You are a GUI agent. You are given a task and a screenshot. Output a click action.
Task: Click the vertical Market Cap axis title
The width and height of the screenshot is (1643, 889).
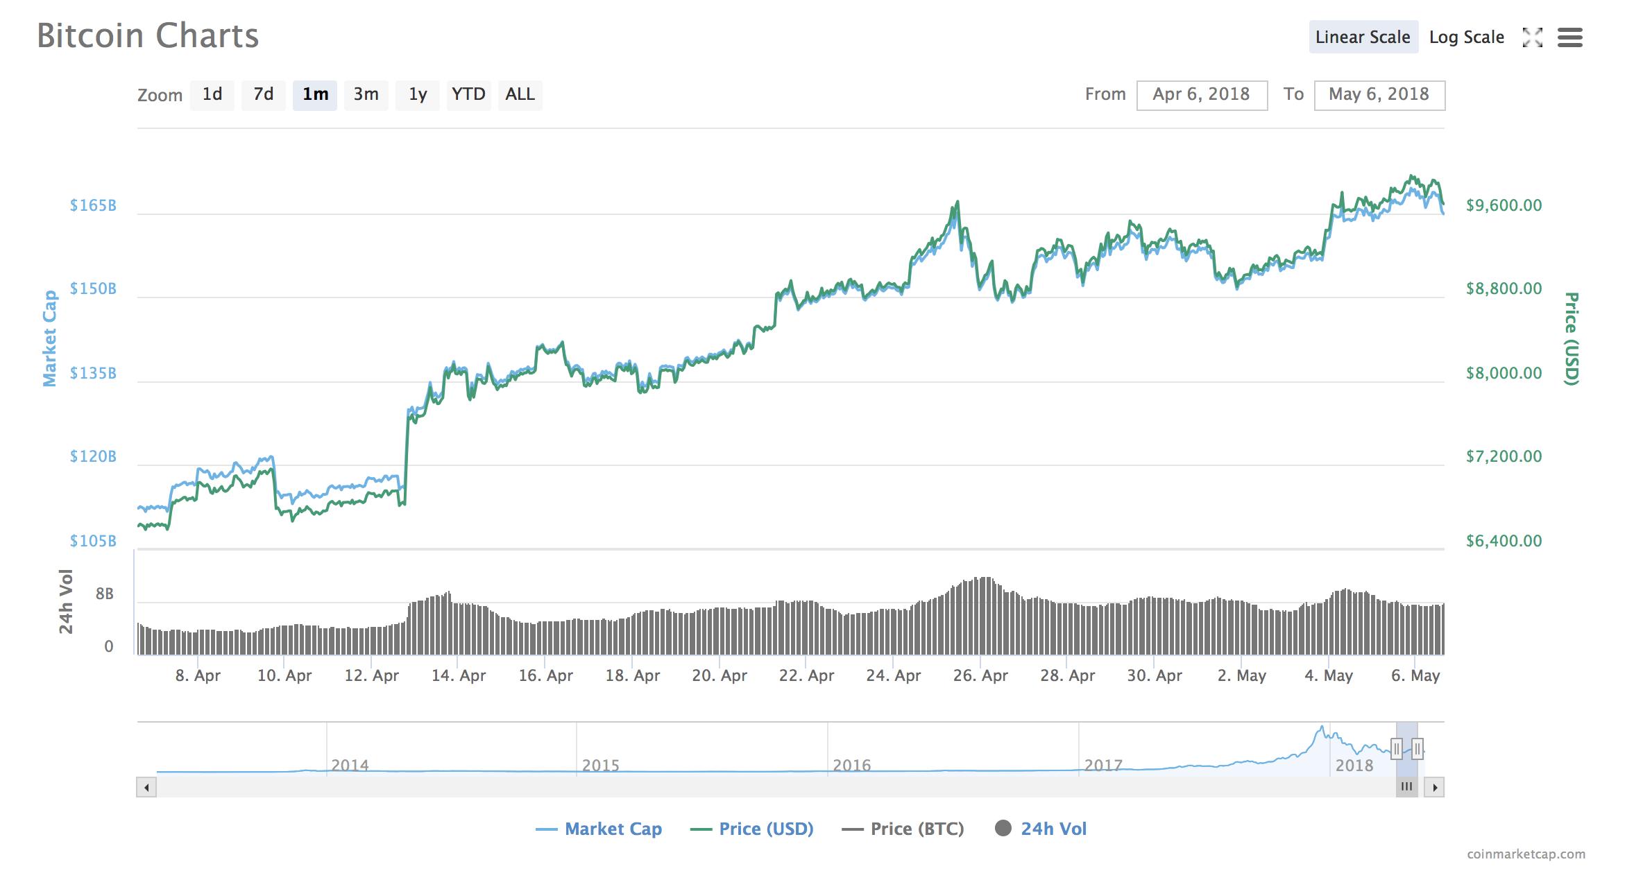click(49, 338)
